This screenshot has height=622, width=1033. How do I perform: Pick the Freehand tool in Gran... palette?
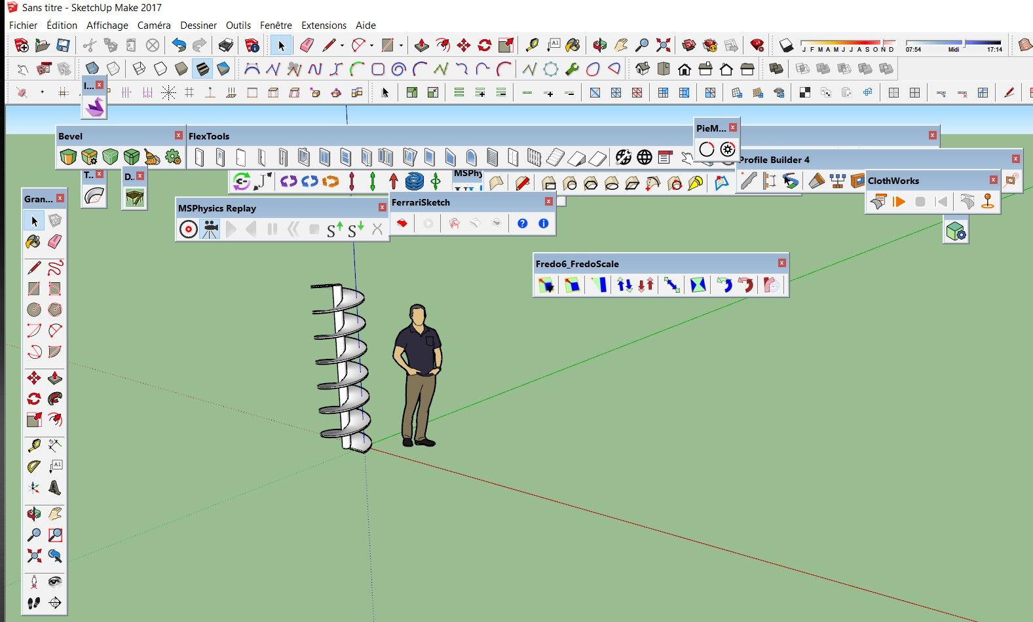(x=55, y=268)
